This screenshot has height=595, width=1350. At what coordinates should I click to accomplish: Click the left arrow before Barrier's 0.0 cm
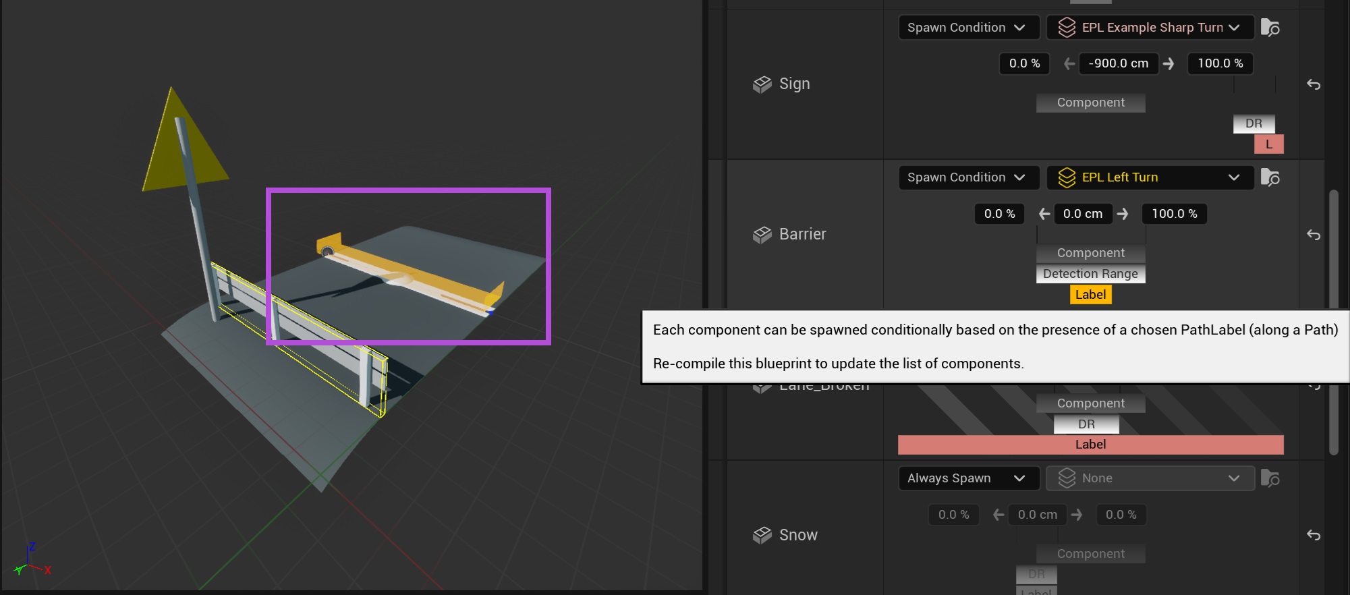pyautogui.click(x=1044, y=214)
